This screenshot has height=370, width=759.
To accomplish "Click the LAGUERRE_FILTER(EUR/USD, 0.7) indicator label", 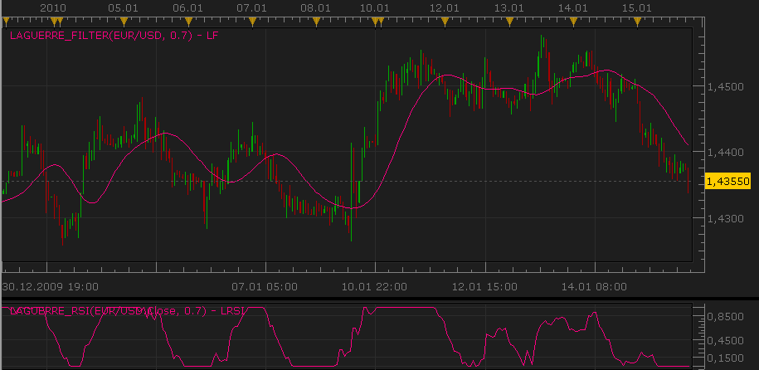I will pos(114,36).
